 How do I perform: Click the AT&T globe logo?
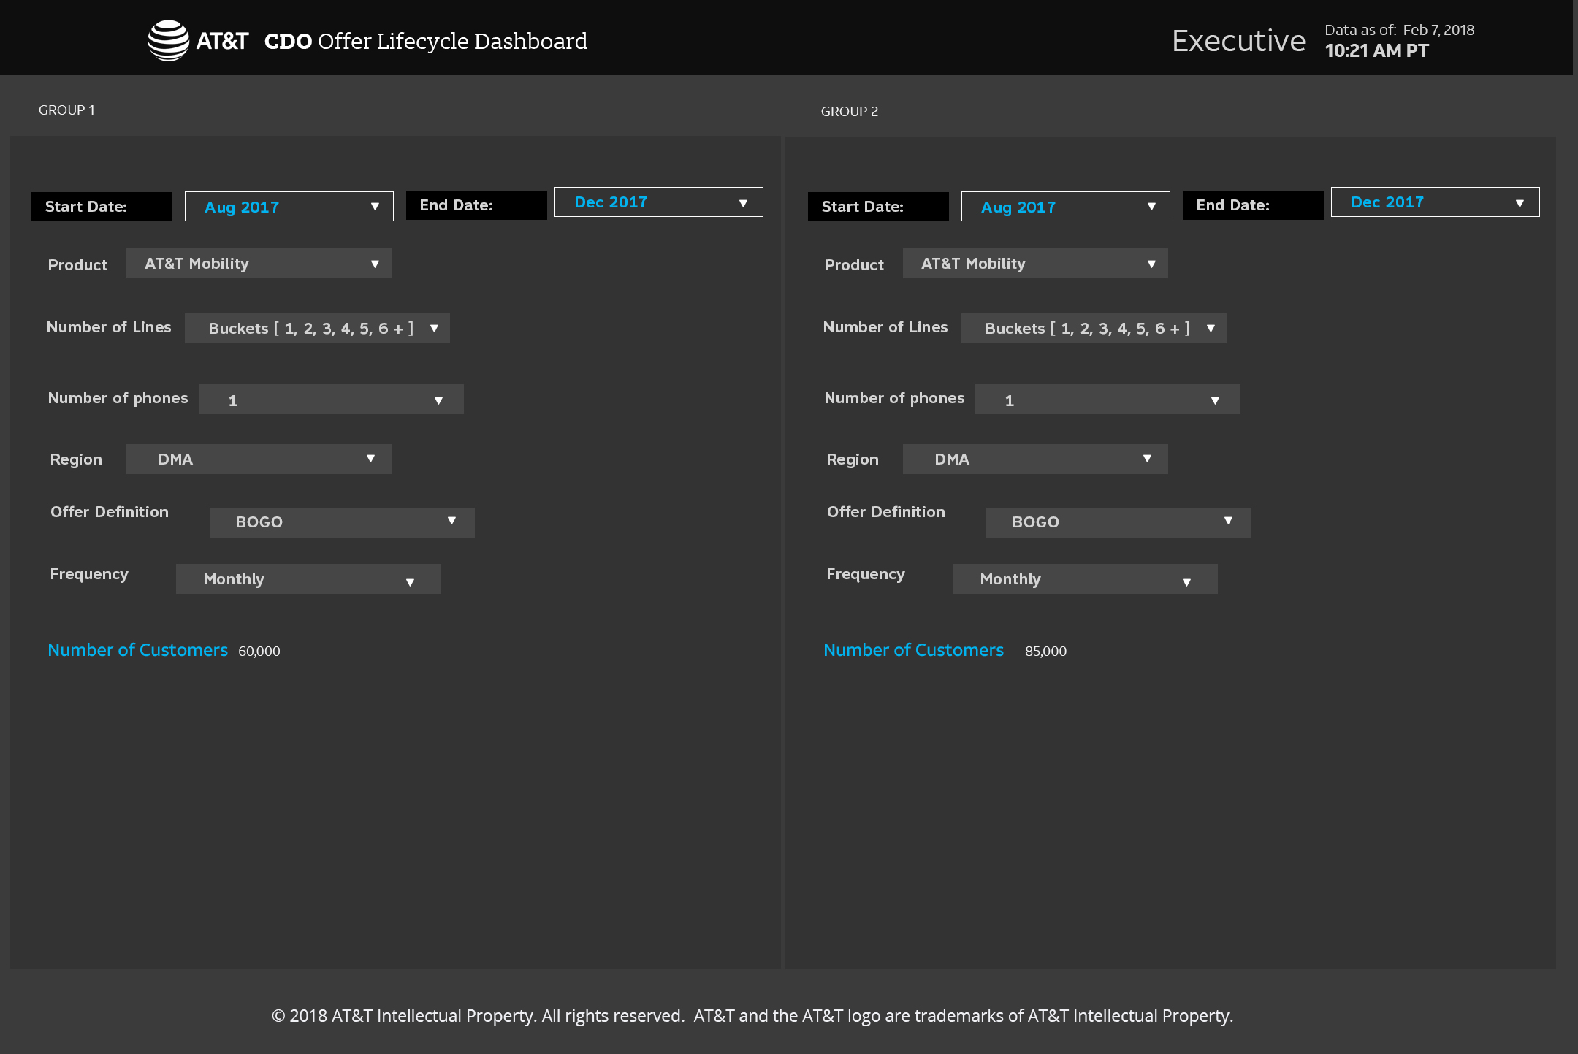tap(168, 41)
